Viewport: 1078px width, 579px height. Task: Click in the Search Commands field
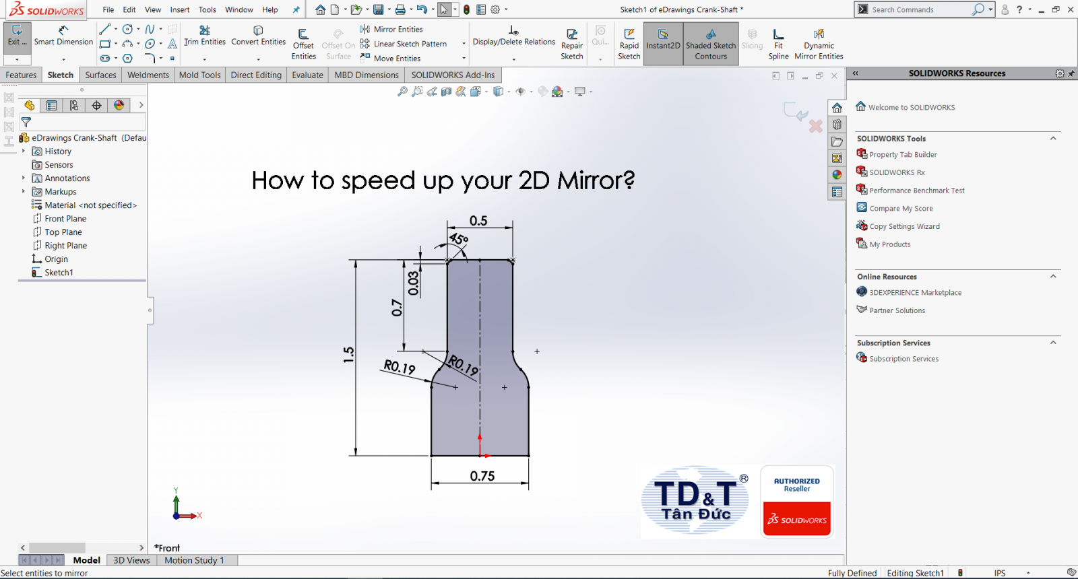pos(920,9)
